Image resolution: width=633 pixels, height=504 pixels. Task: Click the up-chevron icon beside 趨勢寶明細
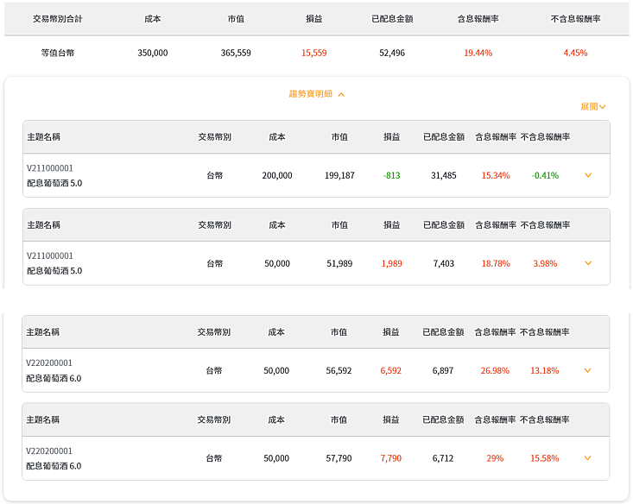point(341,94)
